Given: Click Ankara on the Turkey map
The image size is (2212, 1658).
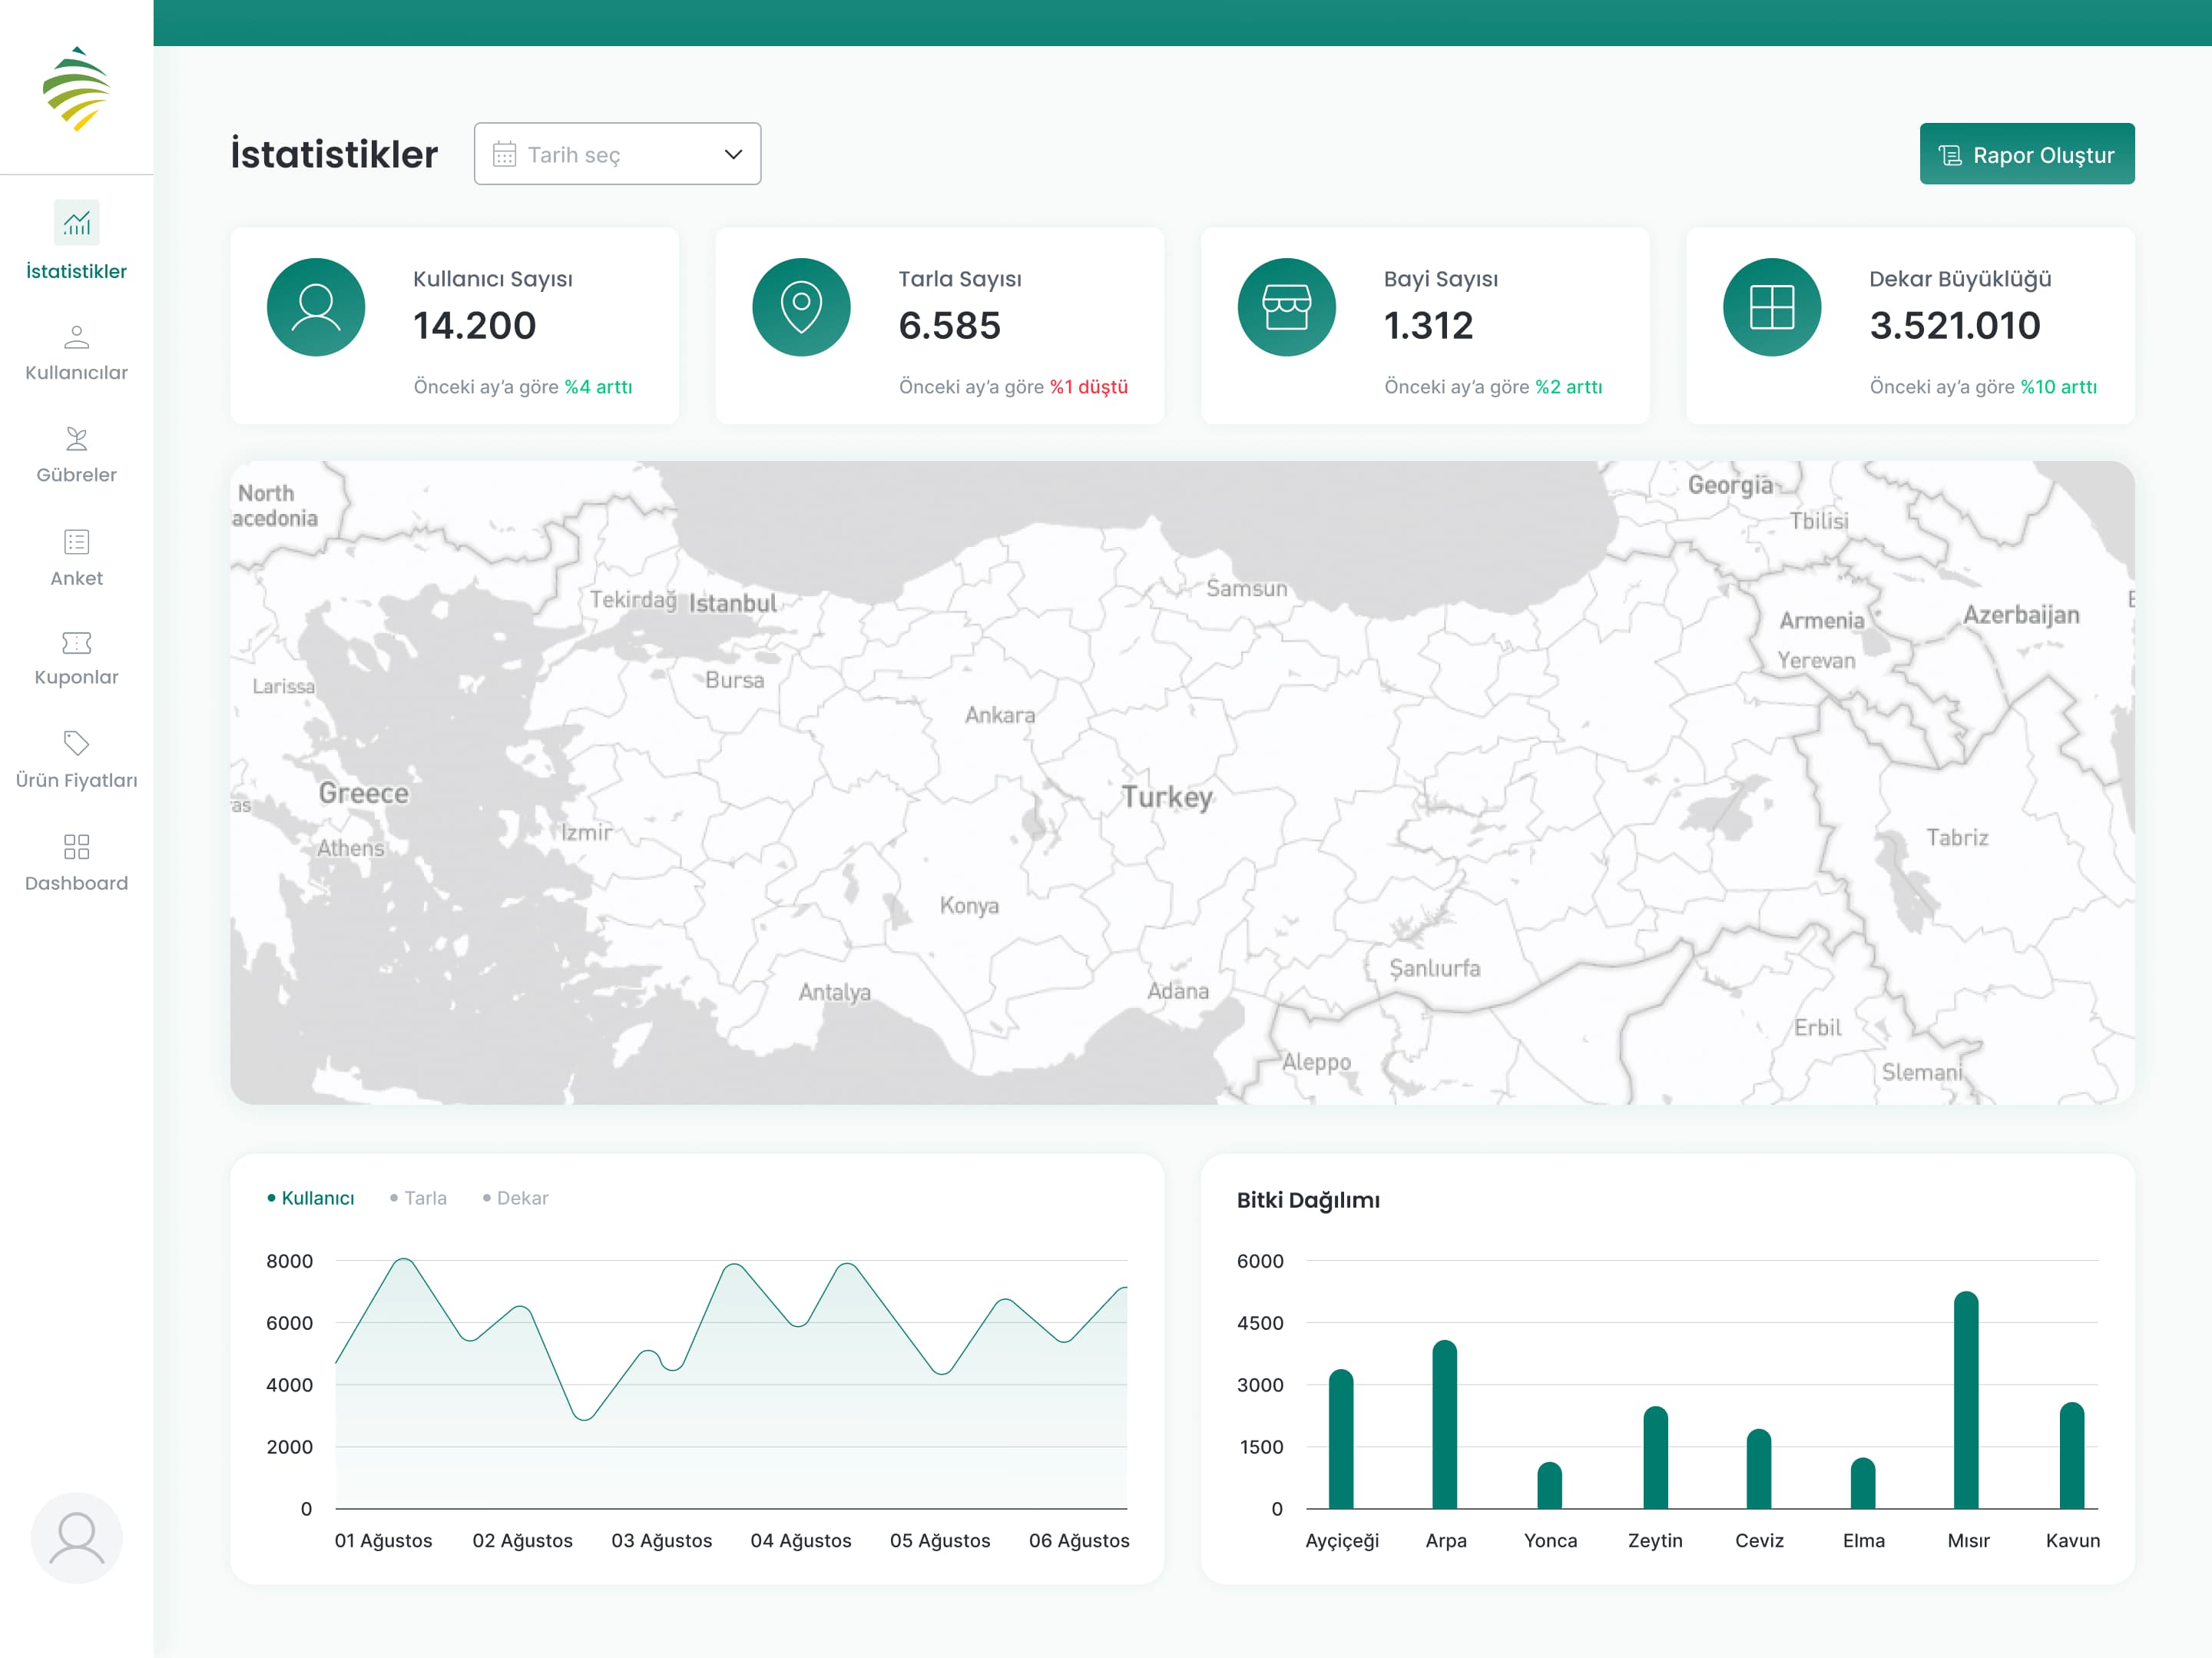Looking at the screenshot, I should point(999,715).
